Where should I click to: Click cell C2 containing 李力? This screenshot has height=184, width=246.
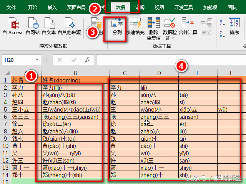(x=125, y=87)
